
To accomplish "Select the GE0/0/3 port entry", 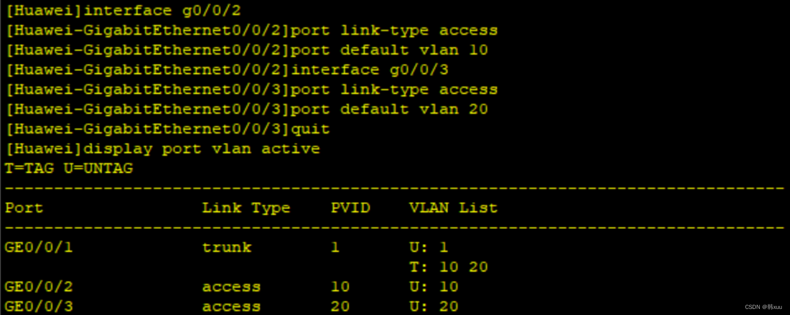I will (39, 306).
